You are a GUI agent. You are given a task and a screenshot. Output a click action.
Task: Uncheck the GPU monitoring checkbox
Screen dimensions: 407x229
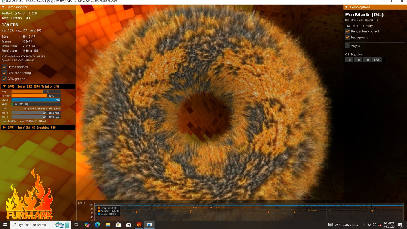click(4, 73)
